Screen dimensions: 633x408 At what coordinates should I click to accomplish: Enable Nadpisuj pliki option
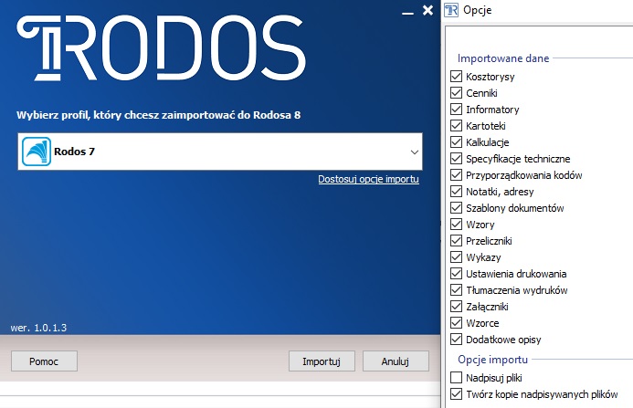pyautogui.click(x=456, y=378)
